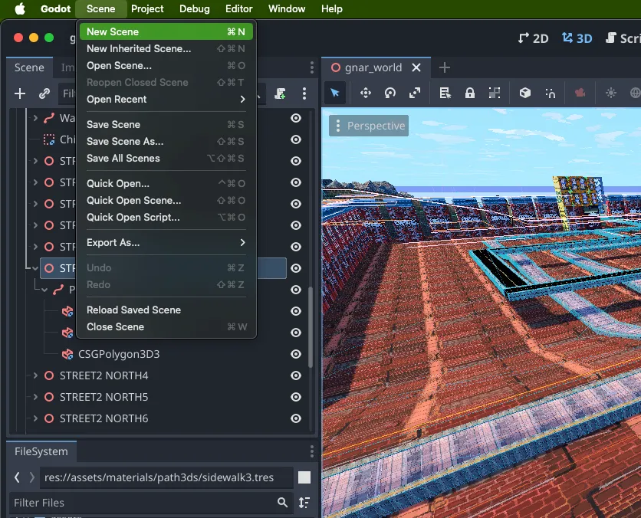The height and width of the screenshot is (518, 641).
Task: Click the add new node plus icon
Action: click(x=20, y=93)
